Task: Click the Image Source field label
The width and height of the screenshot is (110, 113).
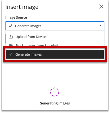Action: coord(16,18)
